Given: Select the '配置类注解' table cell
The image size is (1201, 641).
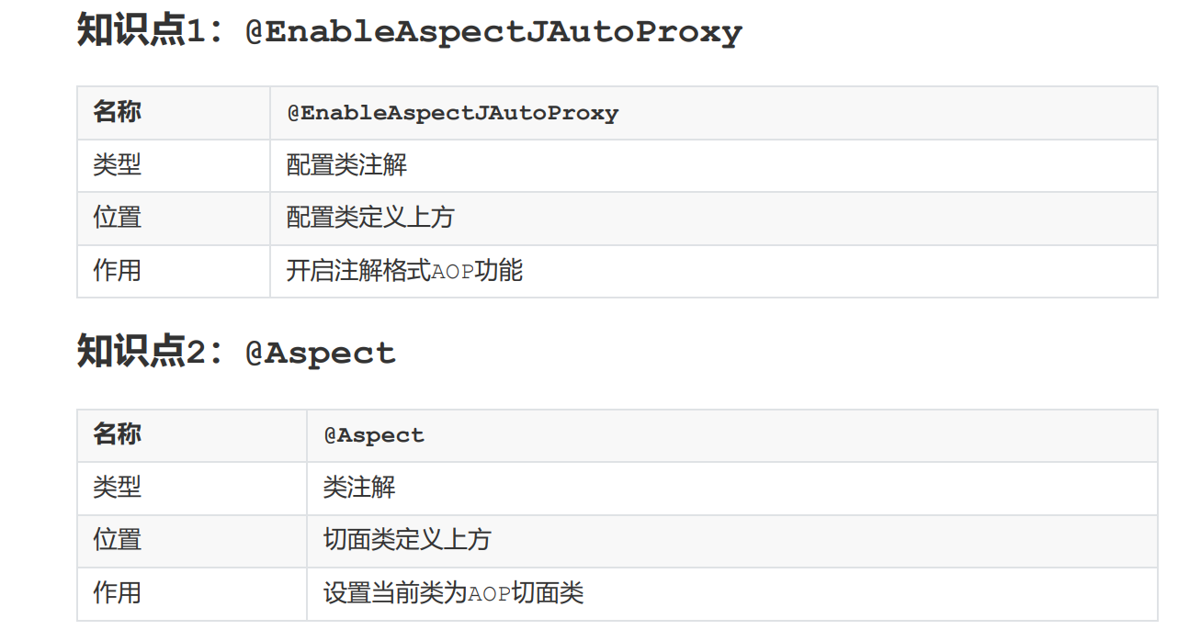Looking at the screenshot, I should coord(347,165).
